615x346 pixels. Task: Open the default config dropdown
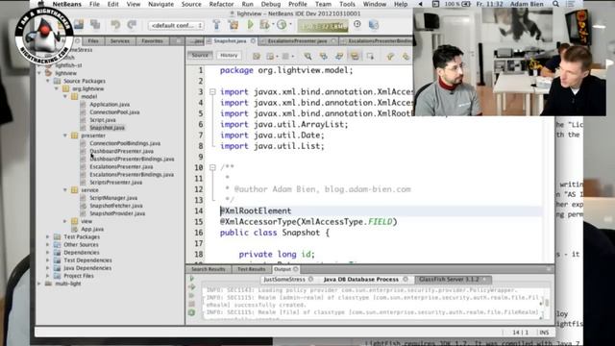pos(176,25)
